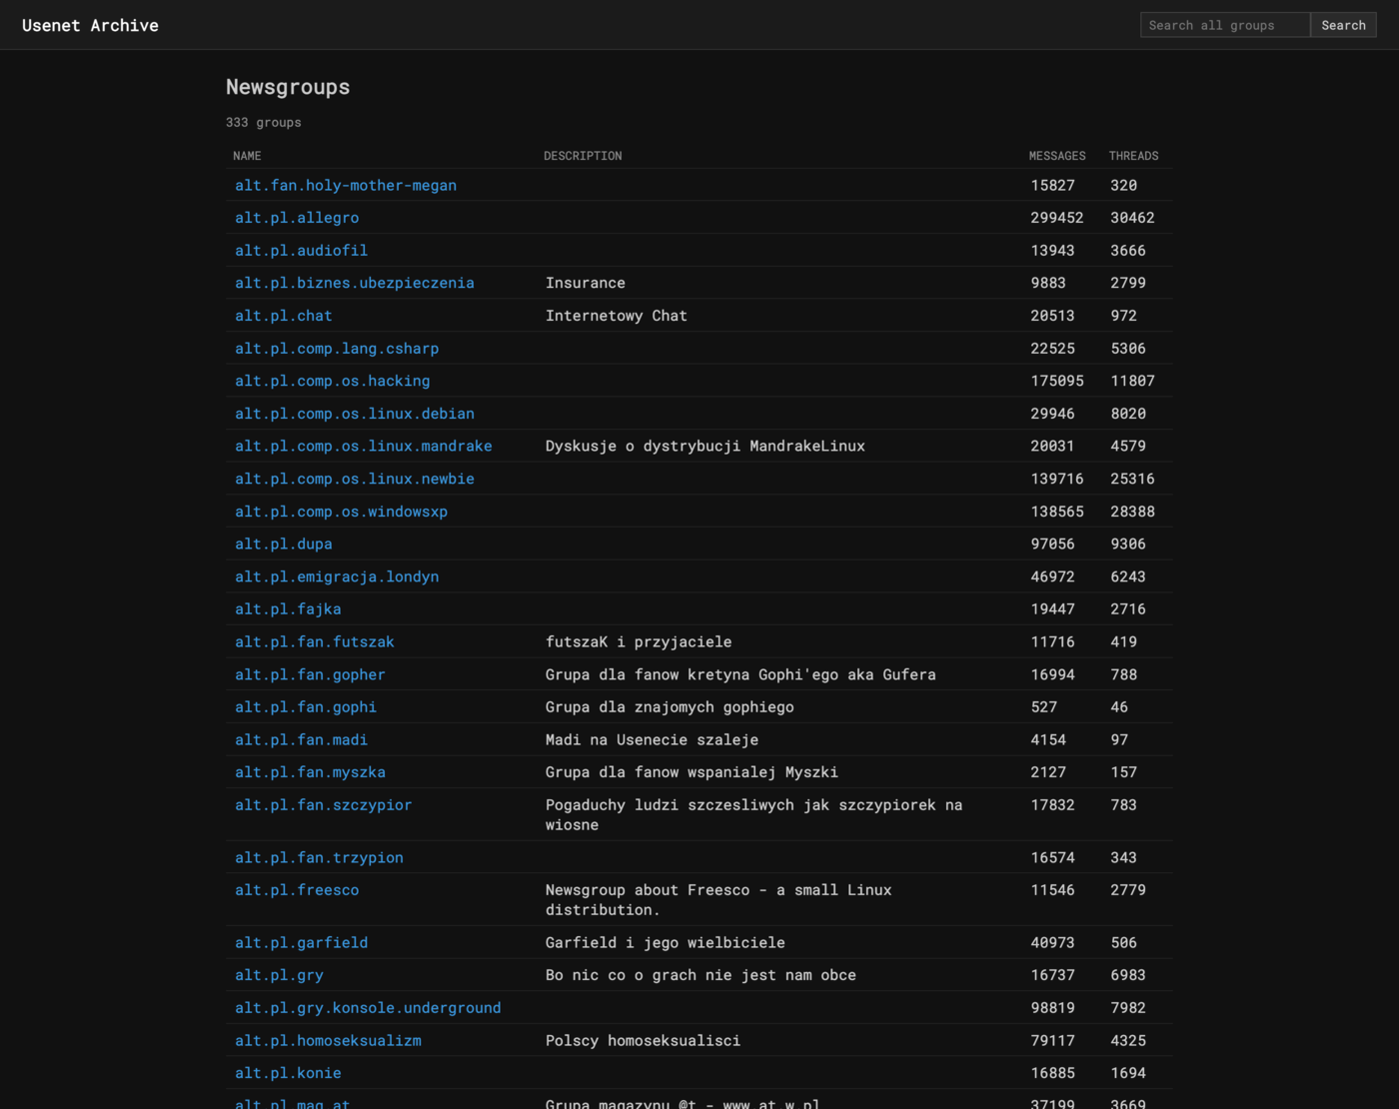This screenshot has height=1109, width=1399.
Task: Click the Usenet Archive site title
Action: [90, 25]
